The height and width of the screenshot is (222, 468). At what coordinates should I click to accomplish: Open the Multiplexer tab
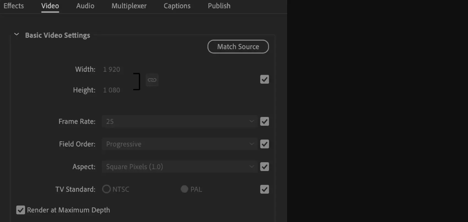pos(129,6)
